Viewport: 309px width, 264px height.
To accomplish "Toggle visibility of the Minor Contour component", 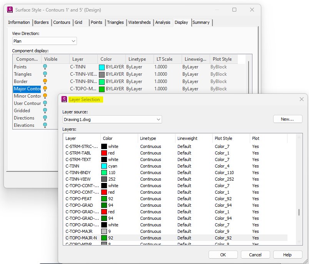I will (44, 96).
